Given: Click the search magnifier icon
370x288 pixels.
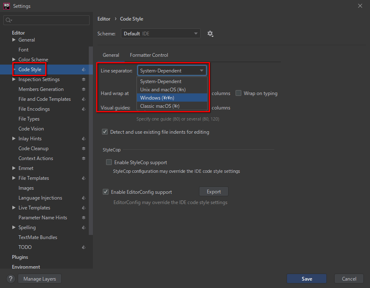Looking at the screenshot, I should [x=9, y=20].
